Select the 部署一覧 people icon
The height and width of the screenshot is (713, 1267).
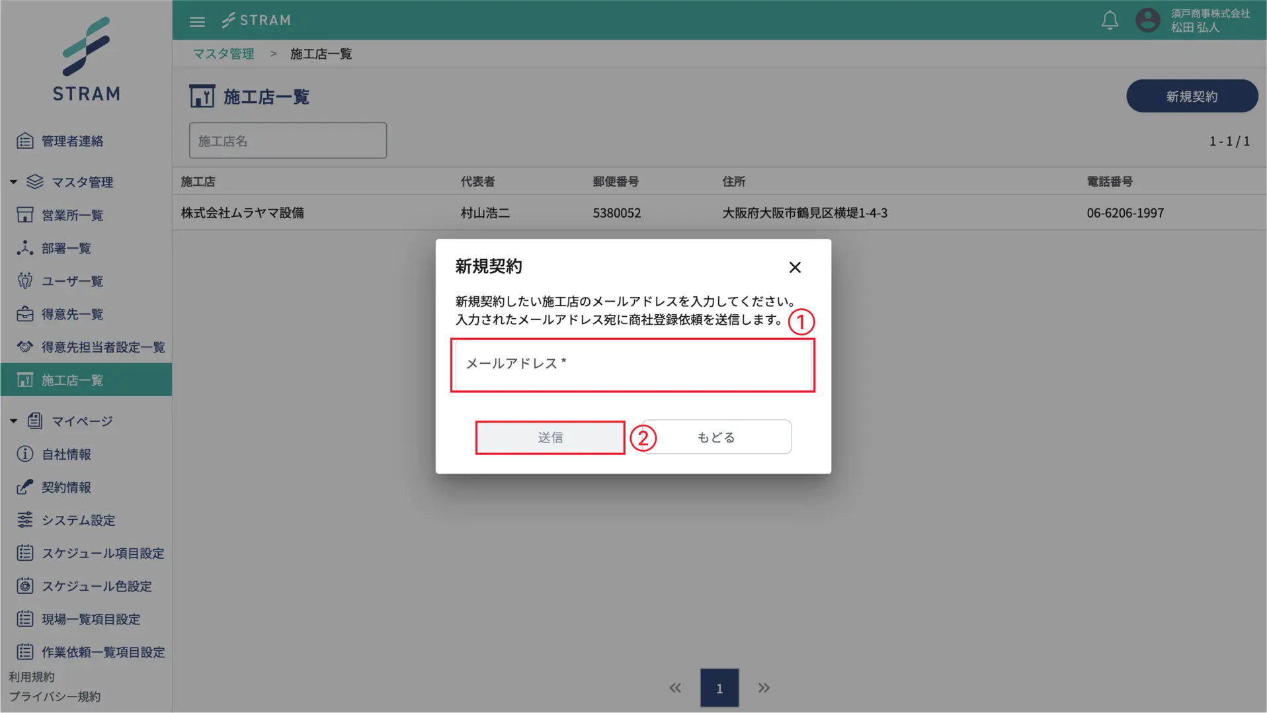click(x=25, y=248)
